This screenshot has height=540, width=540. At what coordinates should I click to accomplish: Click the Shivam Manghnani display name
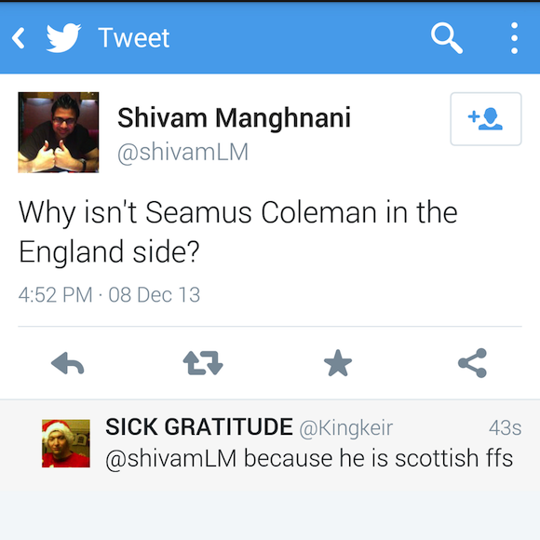coord(234,118)
